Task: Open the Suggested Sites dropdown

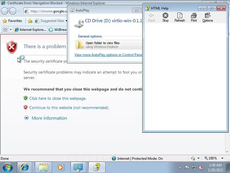Action: click(x=66, y=21)
